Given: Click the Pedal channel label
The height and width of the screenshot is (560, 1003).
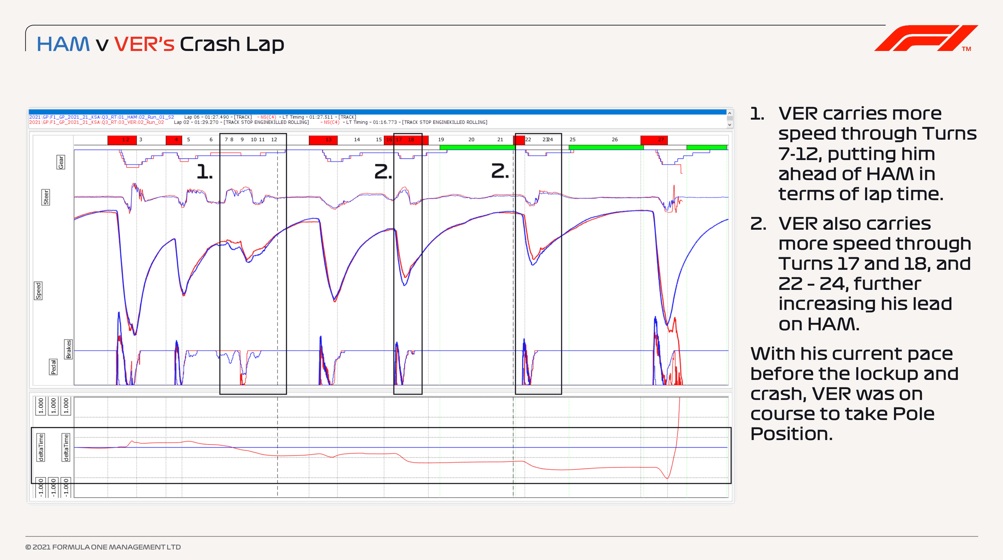Looking at the screenshot, I should (53, 367).
